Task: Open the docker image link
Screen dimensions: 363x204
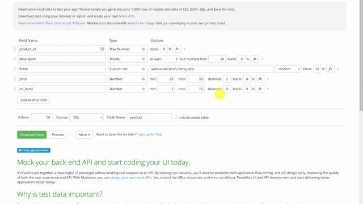Action: 145,23
